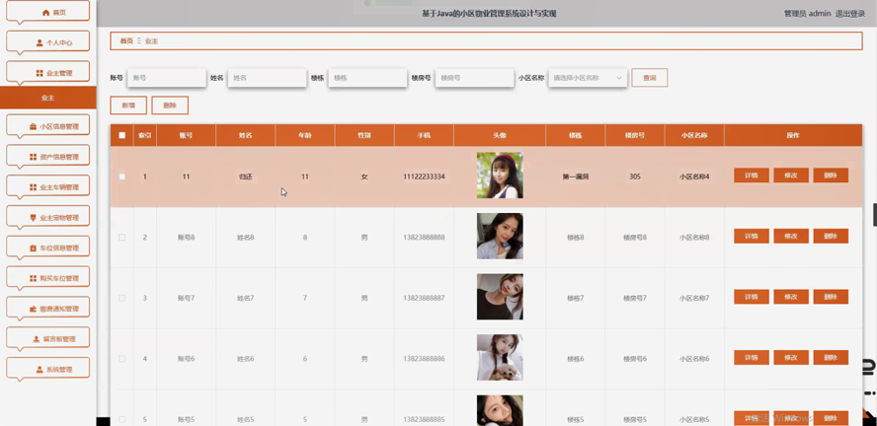Image resolution: width=877 pixels, height=426 pixels.
Task: Click the 删除 button above the table
Action: [170, 105]
